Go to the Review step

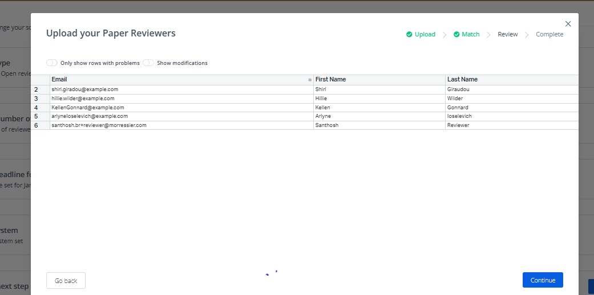coord(507,35)
